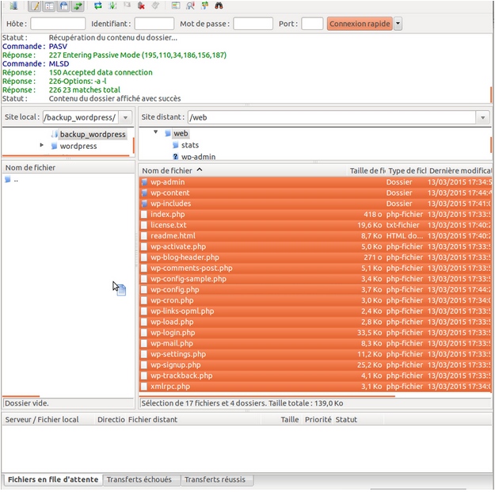Open the filename filters dialog icon
Viewport: 495px width, 492px height.
176,6
